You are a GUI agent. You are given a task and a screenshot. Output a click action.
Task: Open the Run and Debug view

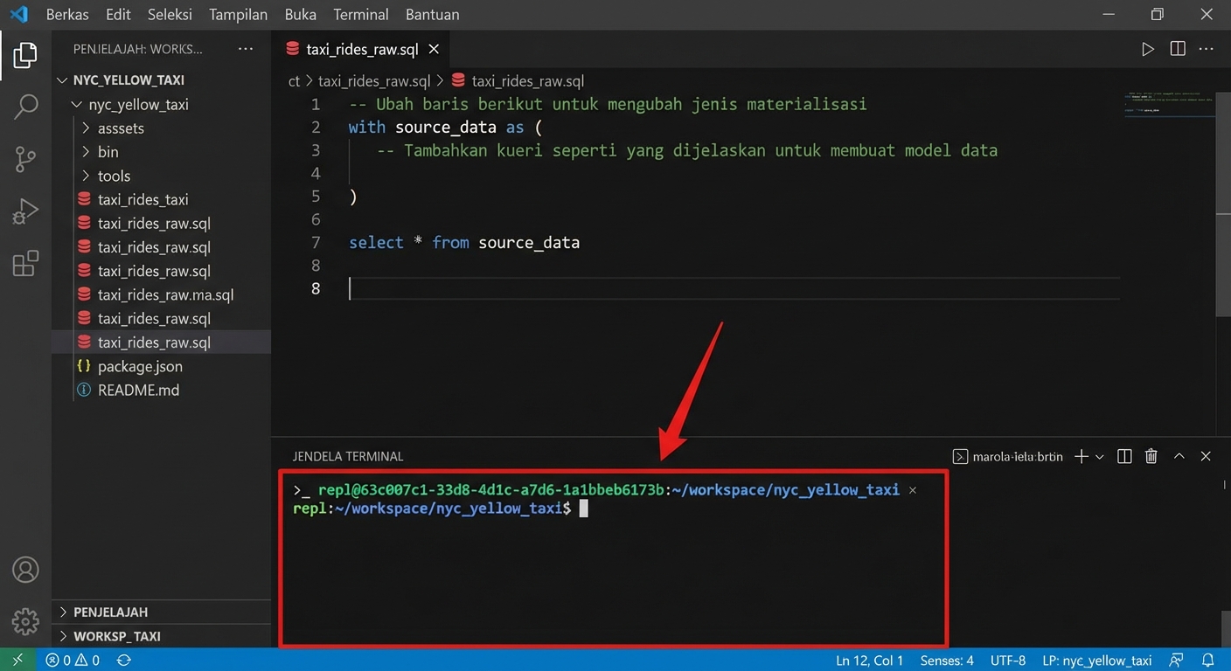pos(25,211)
